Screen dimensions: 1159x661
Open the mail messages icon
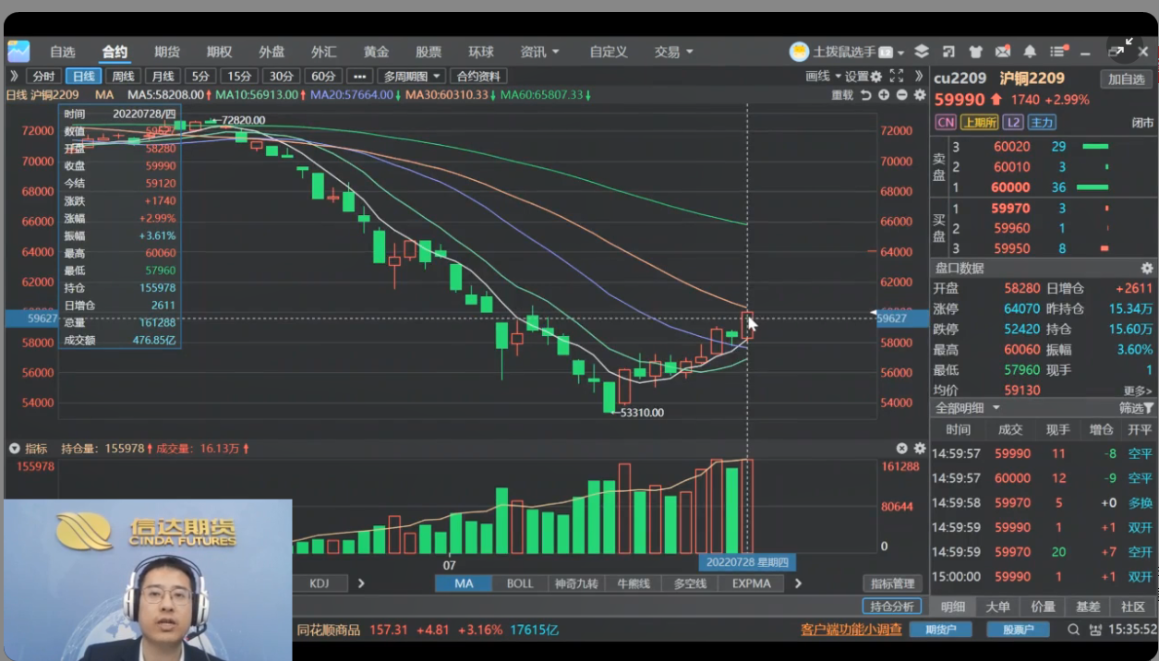click(x=1002, y=52)
